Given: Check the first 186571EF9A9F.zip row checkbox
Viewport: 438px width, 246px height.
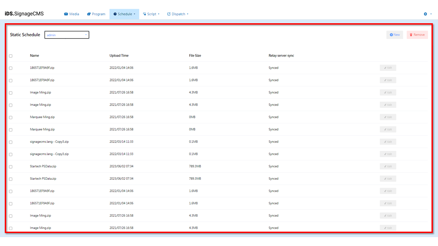Looking at the screenshot, I should (11, 68).
